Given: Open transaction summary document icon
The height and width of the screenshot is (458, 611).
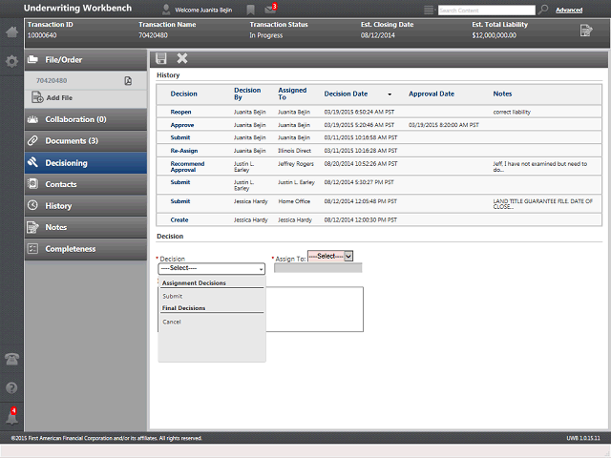Looking at the screenshot, I should tap(586, 30).
